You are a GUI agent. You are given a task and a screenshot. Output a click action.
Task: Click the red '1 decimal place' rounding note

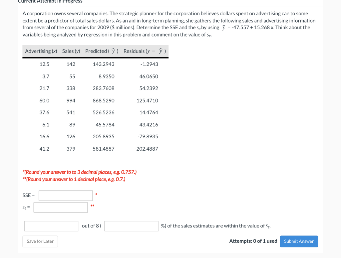[74, 180]
